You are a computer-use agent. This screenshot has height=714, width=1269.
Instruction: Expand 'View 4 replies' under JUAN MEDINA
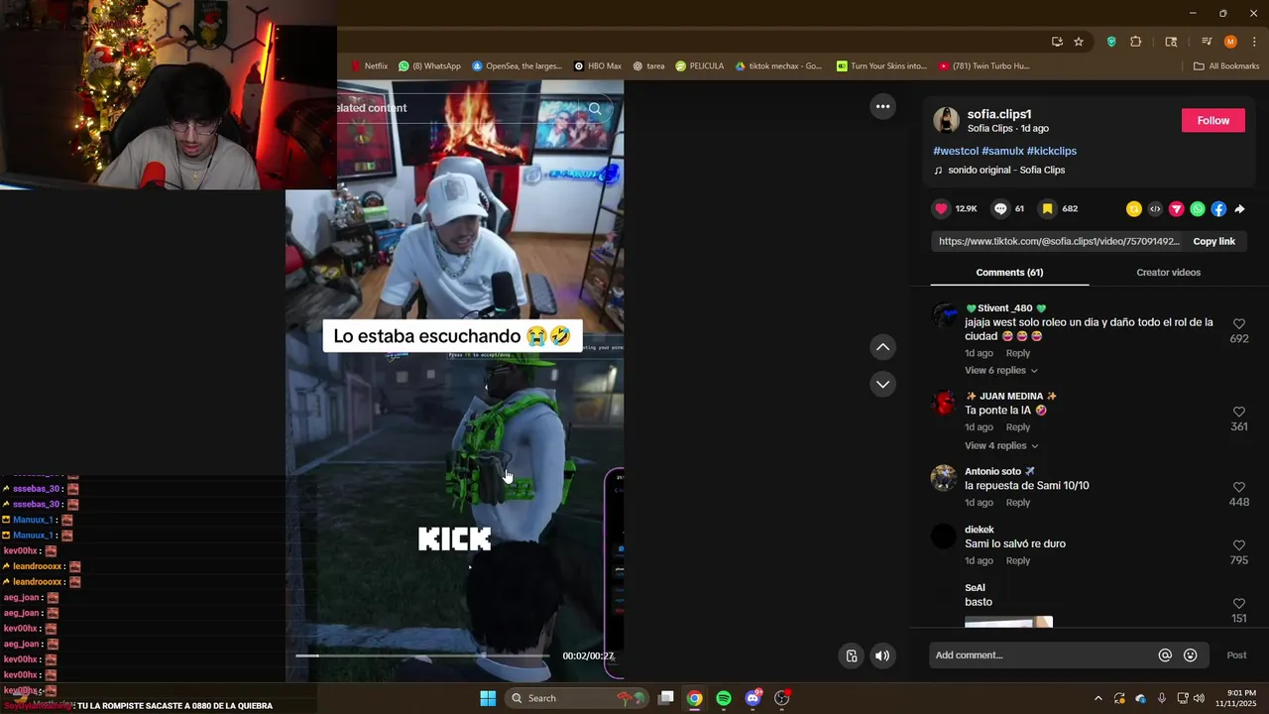pyautogui.click(x=1001, y=445)
